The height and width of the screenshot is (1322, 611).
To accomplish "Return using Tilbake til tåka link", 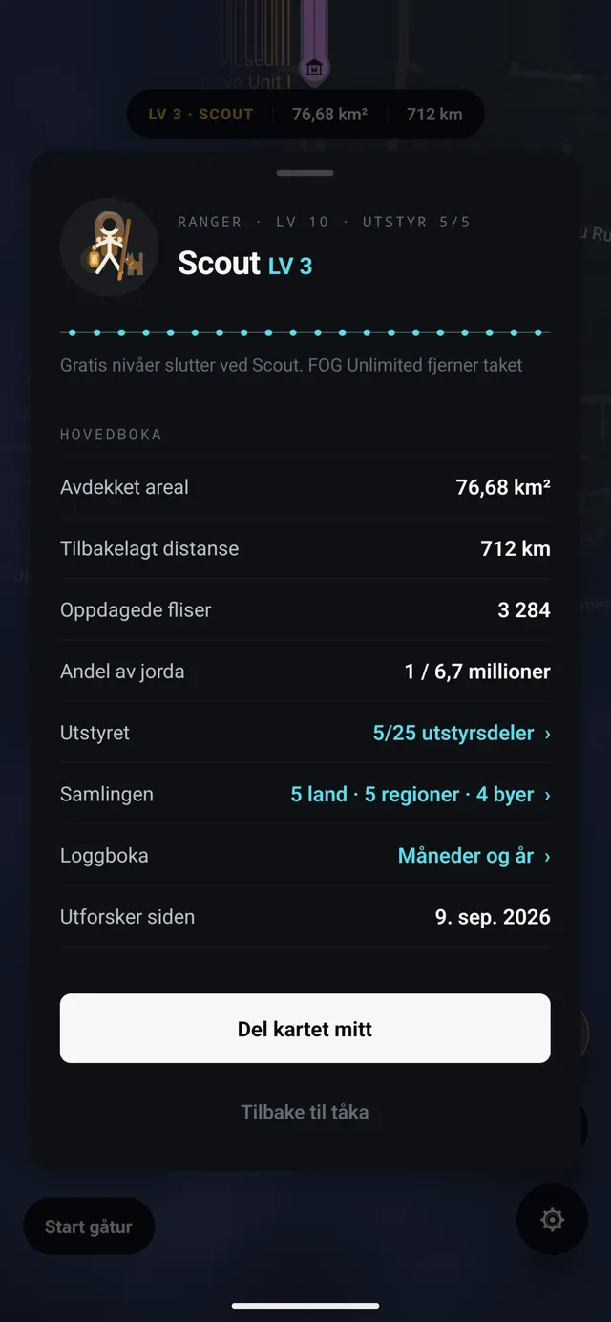I will coord(305,1112).
